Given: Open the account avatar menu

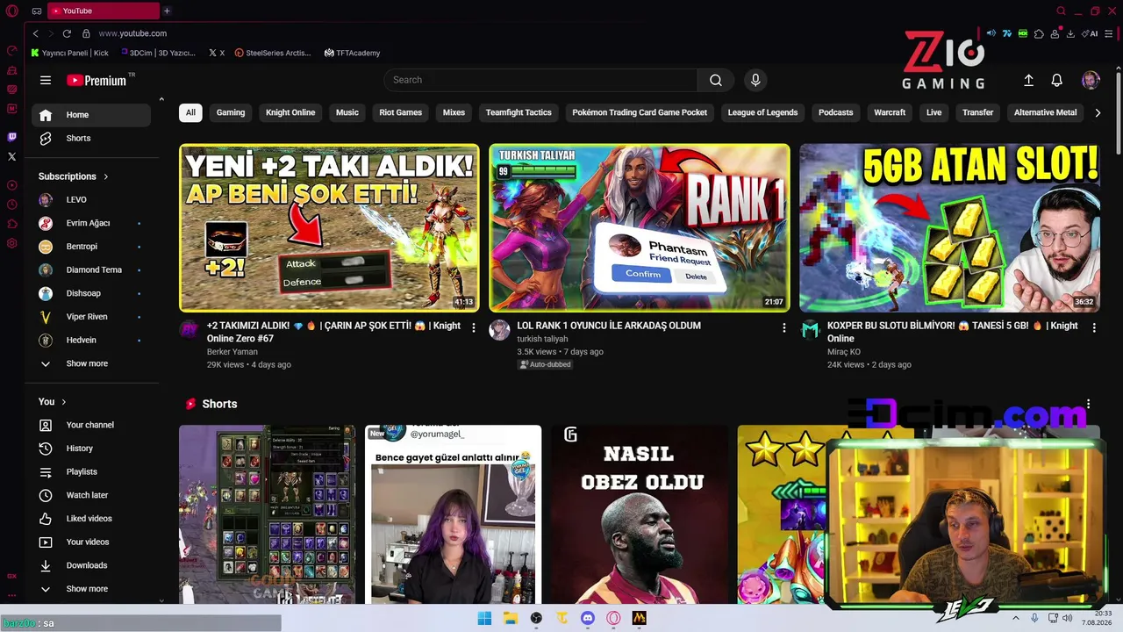Looking at the screenshot, I should click(x=1091, y=80).
